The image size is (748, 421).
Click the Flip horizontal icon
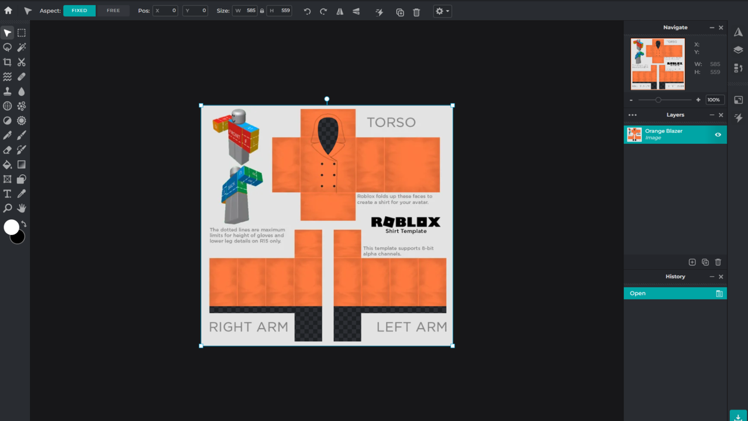tap(340, 11)
